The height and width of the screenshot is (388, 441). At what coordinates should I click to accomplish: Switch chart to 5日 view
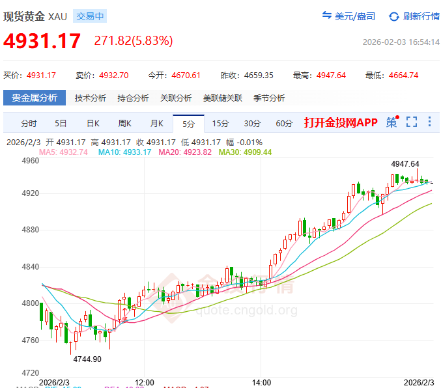(61, 124)
